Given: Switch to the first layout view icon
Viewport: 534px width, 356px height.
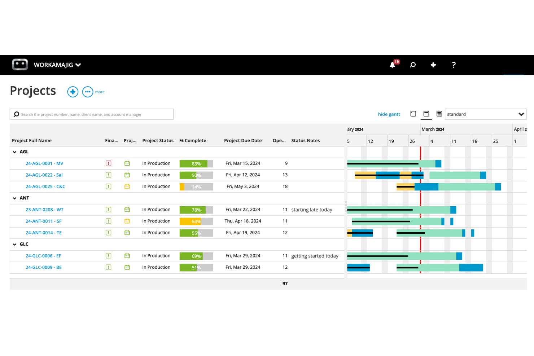Looking at the screenshot, I should tap(413, 114).
